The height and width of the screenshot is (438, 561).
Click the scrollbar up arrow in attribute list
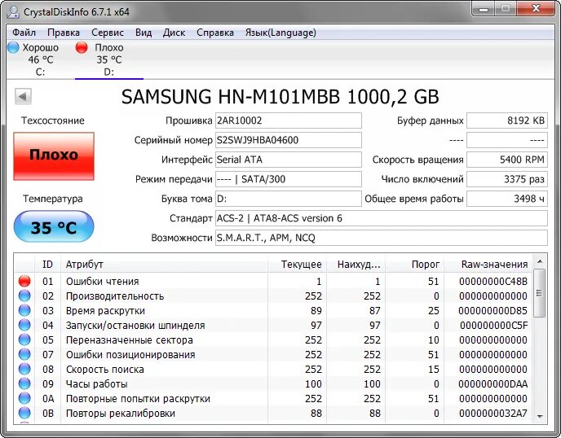540,262
